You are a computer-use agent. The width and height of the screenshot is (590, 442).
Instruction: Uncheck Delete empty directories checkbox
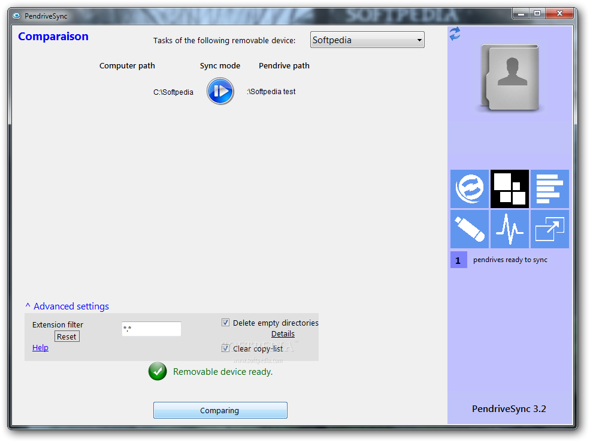(225, 323)
